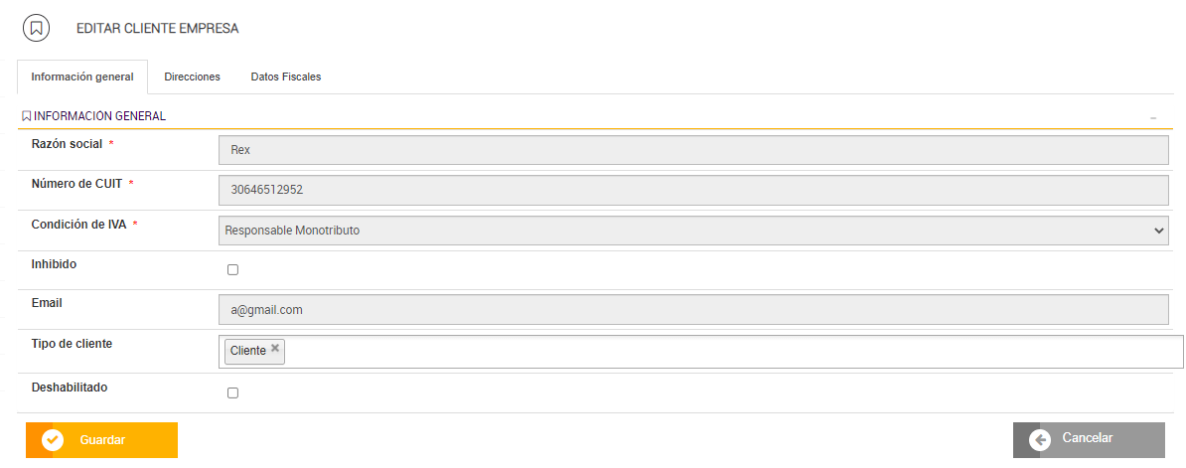Enable the Deshabilitado checkbox
The image size is (1186, 468).
tap(233, 392)
